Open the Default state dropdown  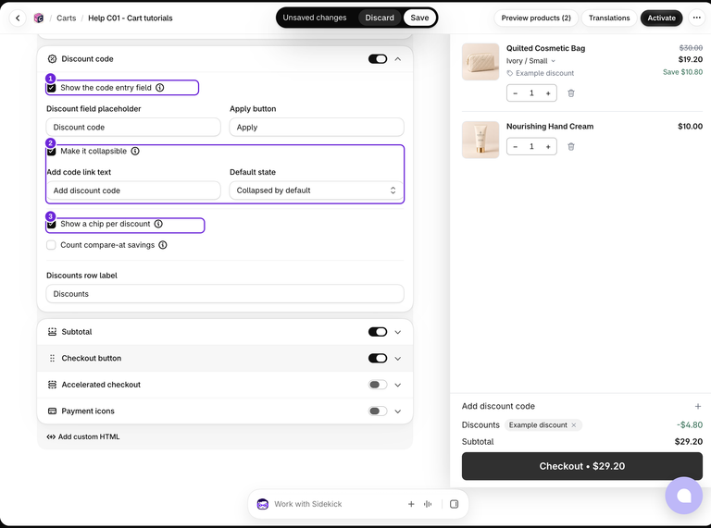[x=317, y=190]
